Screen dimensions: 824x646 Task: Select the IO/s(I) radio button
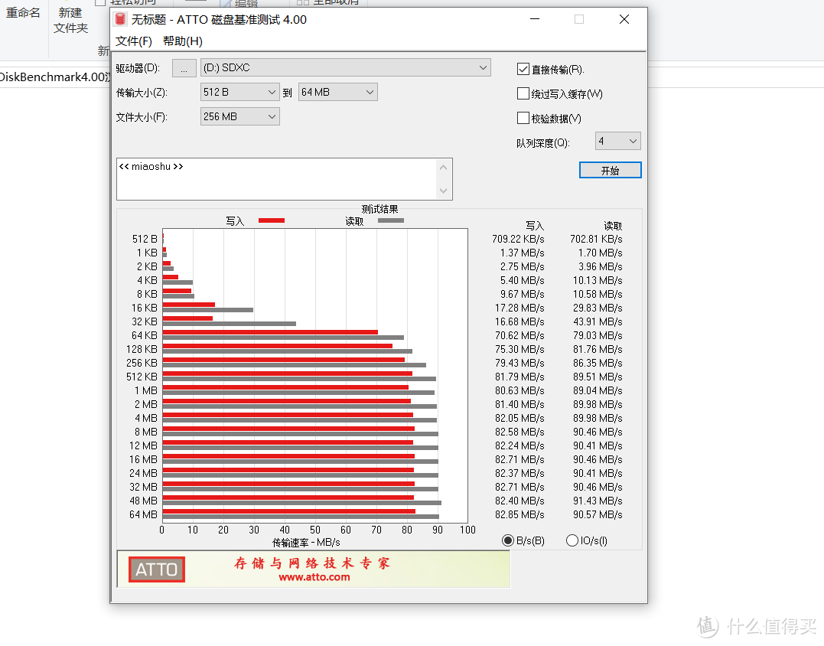[572, 540]
